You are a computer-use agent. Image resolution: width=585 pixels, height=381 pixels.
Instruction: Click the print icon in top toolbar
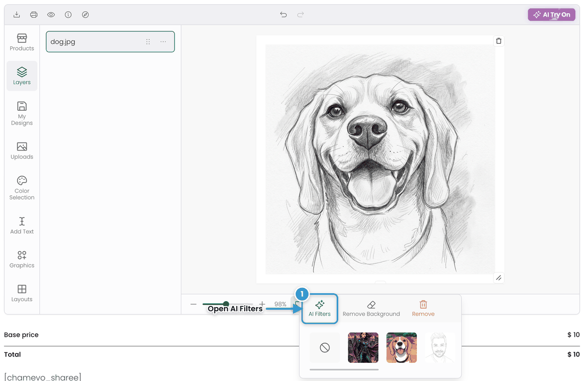point(34,14)
